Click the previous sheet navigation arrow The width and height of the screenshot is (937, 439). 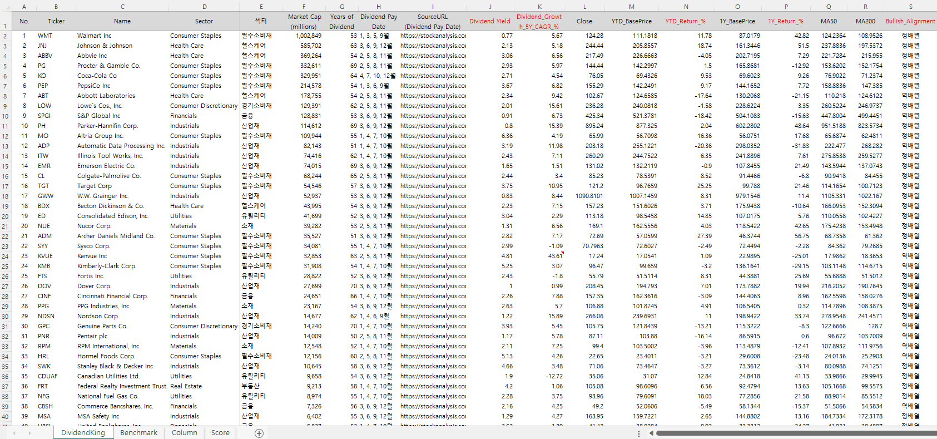[14, 433]
